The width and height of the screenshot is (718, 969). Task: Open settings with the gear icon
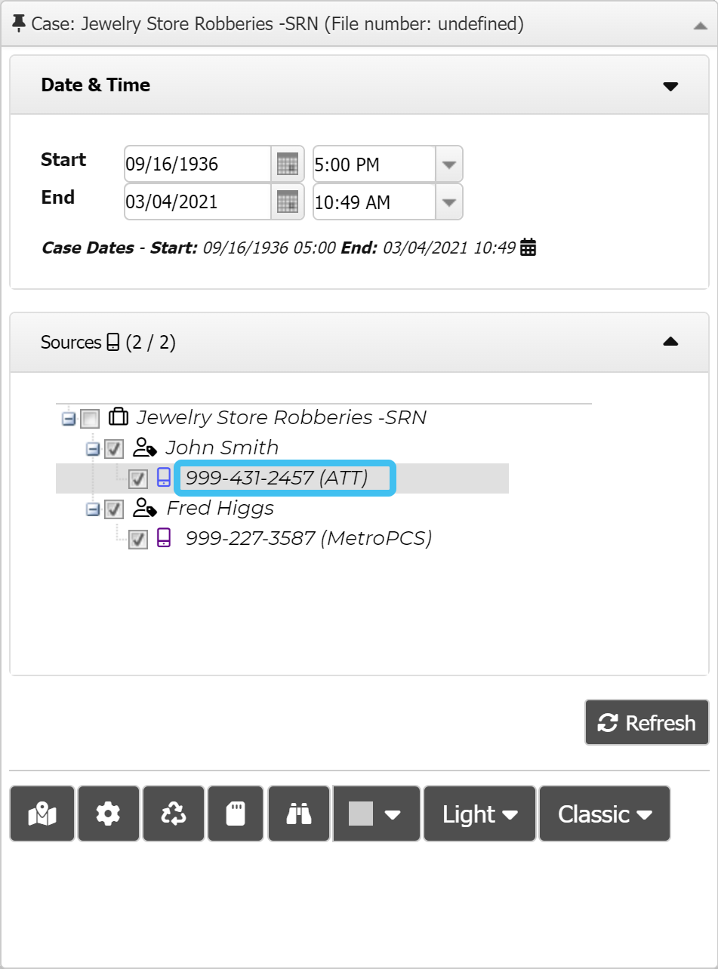(x=109, y=814)
